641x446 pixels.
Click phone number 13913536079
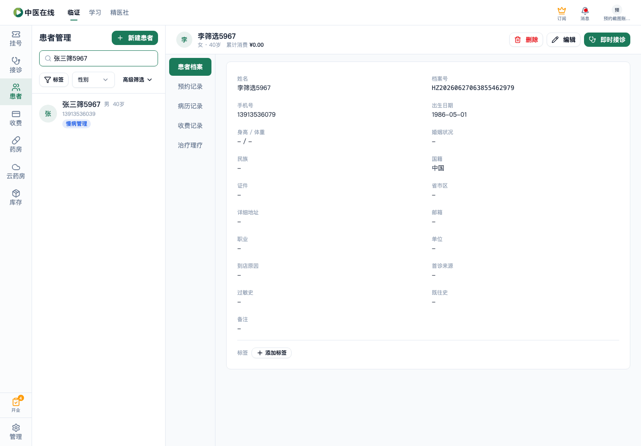tap(256, 115)
